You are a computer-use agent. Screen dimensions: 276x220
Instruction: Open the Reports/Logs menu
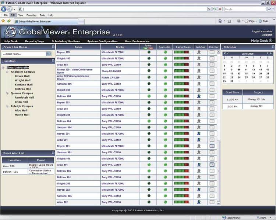[x=35, y=41]
